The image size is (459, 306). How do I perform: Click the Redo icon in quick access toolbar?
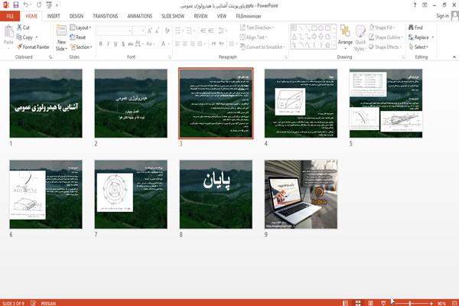click(x=39, y=5)
